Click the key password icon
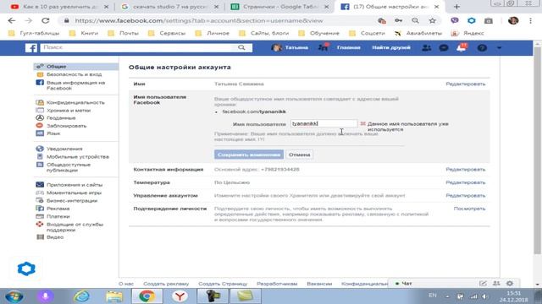Viewport: 542px width, 304px height. (x=399, y=20)
